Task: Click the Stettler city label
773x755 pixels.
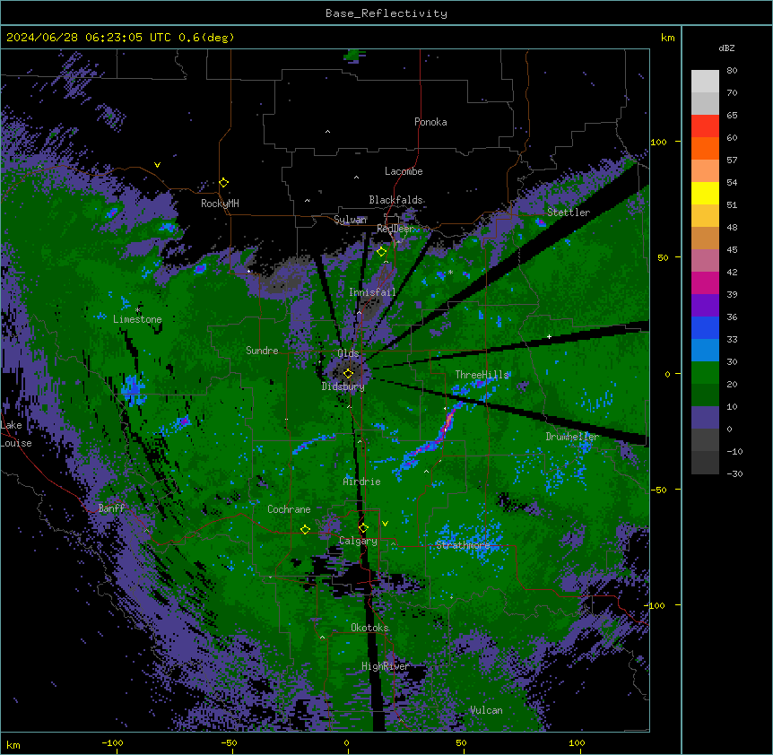Action: [569, 213]
